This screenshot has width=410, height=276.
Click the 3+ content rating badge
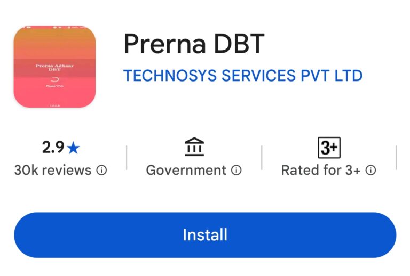(329, 148)
